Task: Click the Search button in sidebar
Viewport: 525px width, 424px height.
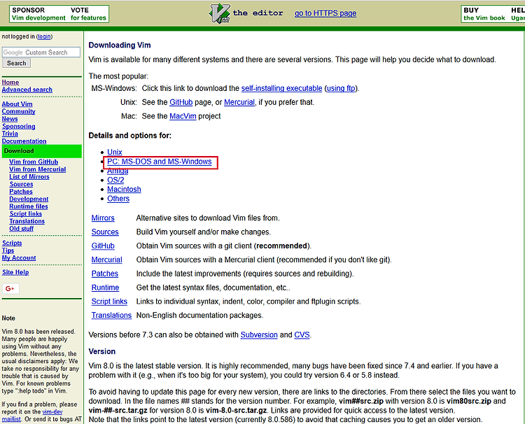Action: click(x=16, y=63)
